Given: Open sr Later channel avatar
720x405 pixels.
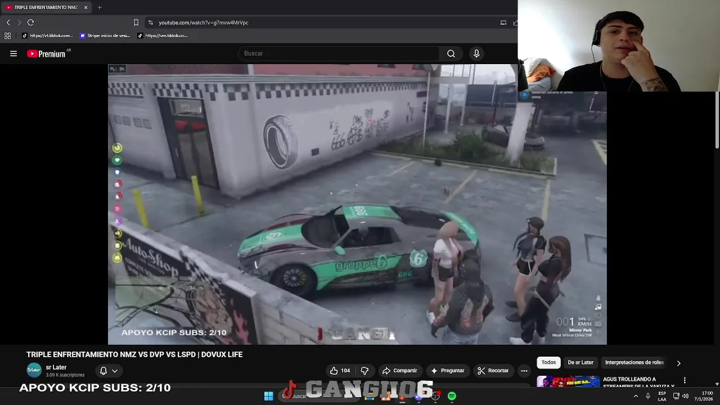Looking at the screenshot, I should (34, 370).
